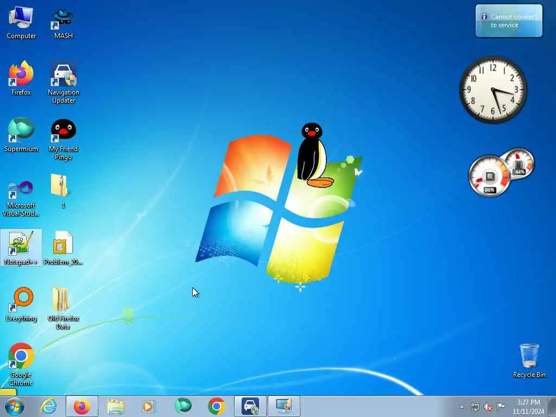Click the Show Desktop button

(553, 406)
